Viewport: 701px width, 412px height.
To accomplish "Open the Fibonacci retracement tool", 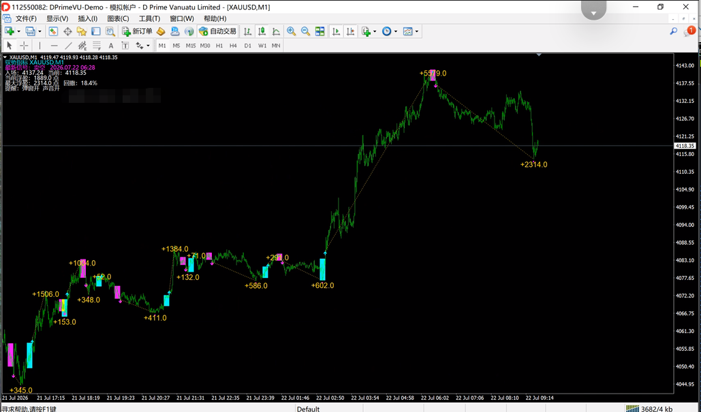I will (x=97, y=46).
